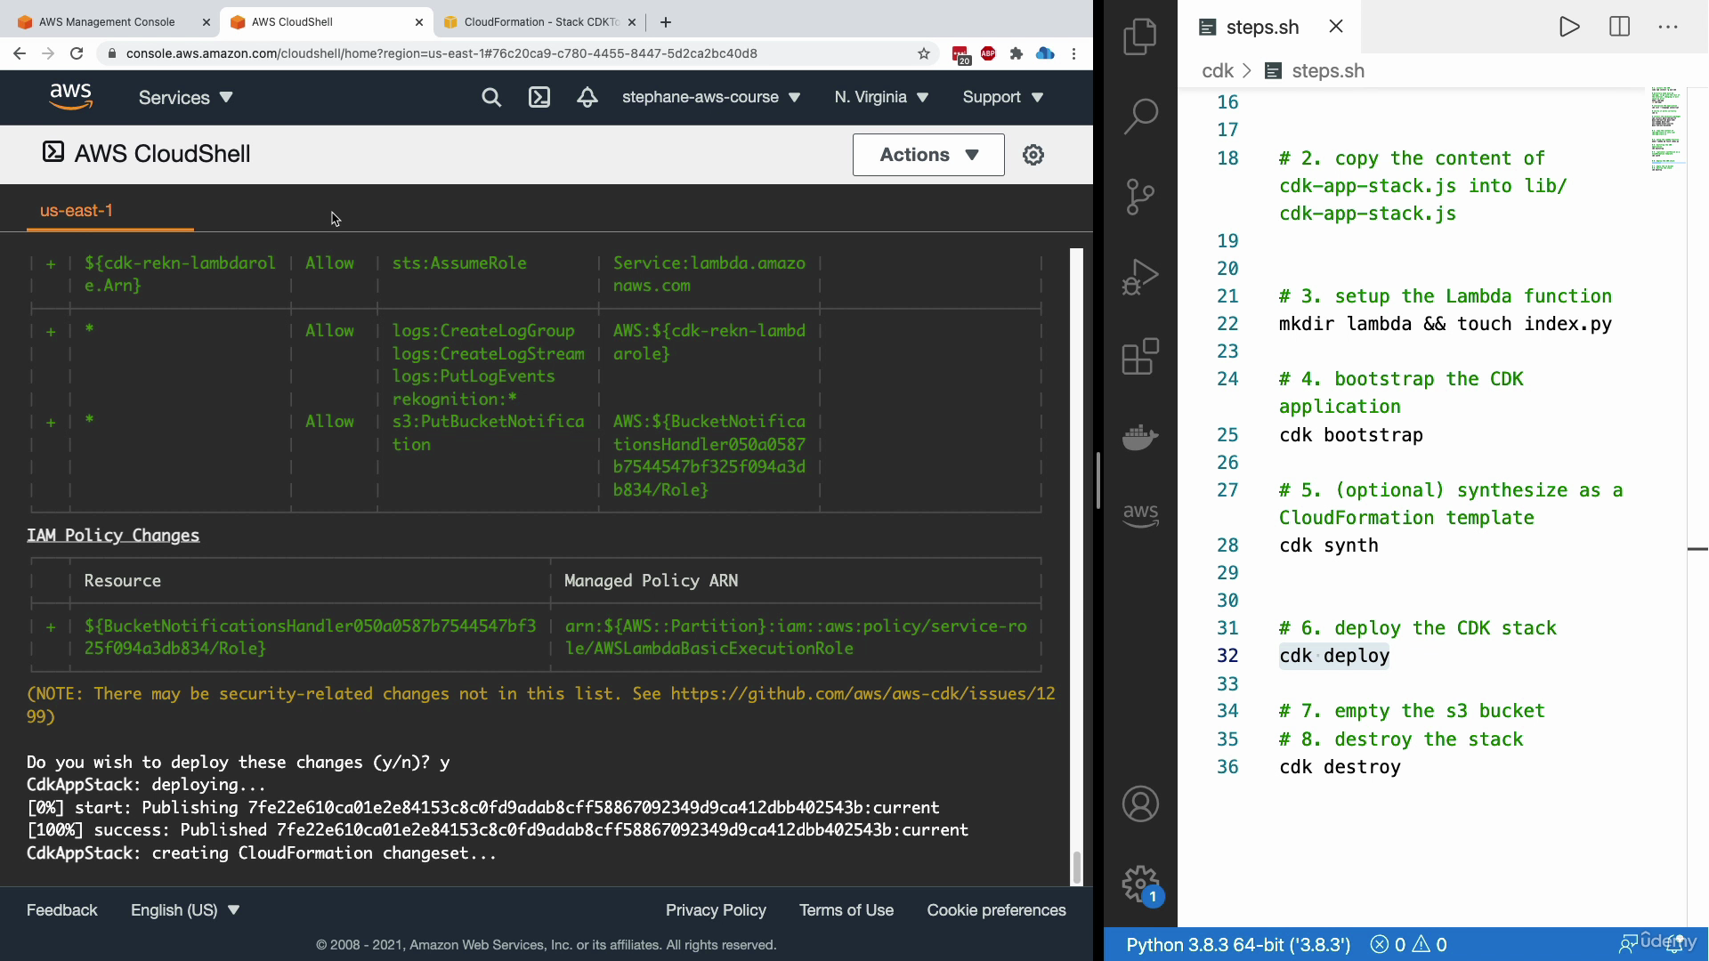Image resolution: width=1709 pixels, height=961 pixels.
Task: Open the Feedback link
Action: point(62,910)
